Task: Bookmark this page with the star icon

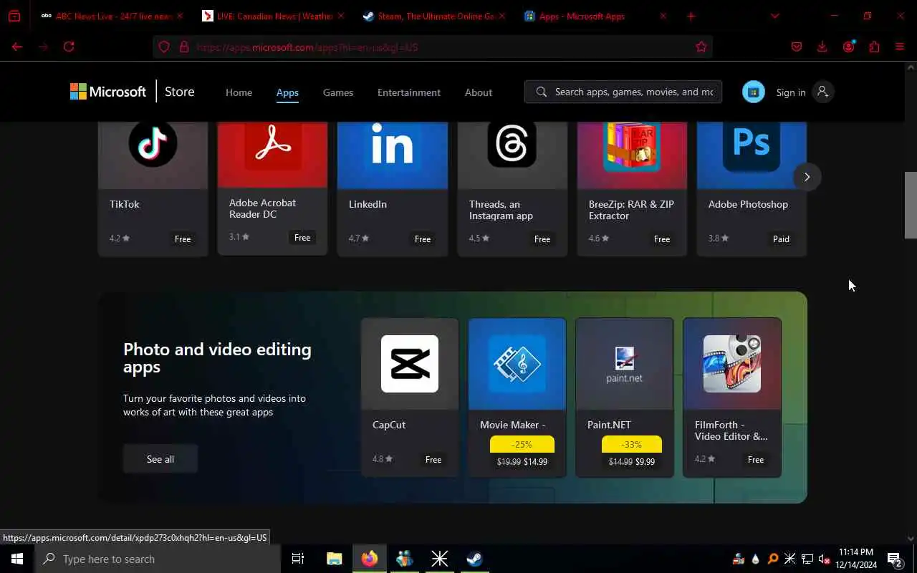Action: click(701, 47)
